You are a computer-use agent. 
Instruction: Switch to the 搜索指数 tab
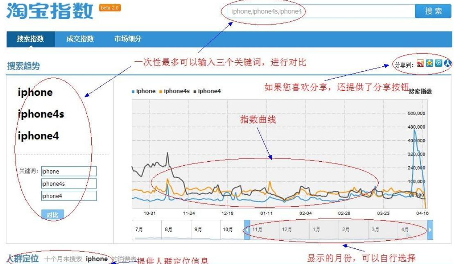(x=30, y=39)
